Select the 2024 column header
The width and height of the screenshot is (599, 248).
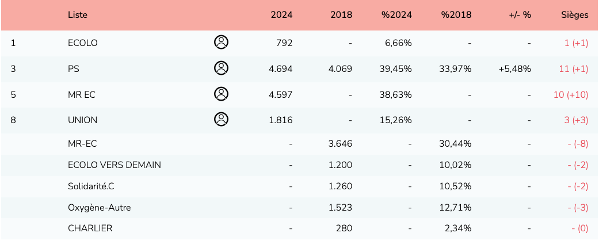[281, 15]
